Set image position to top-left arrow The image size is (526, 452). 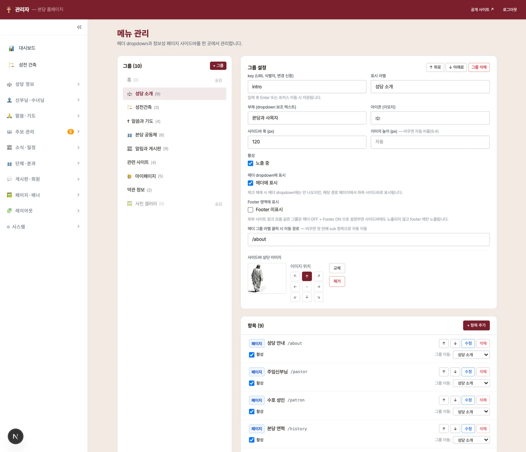tap(295, 276)
